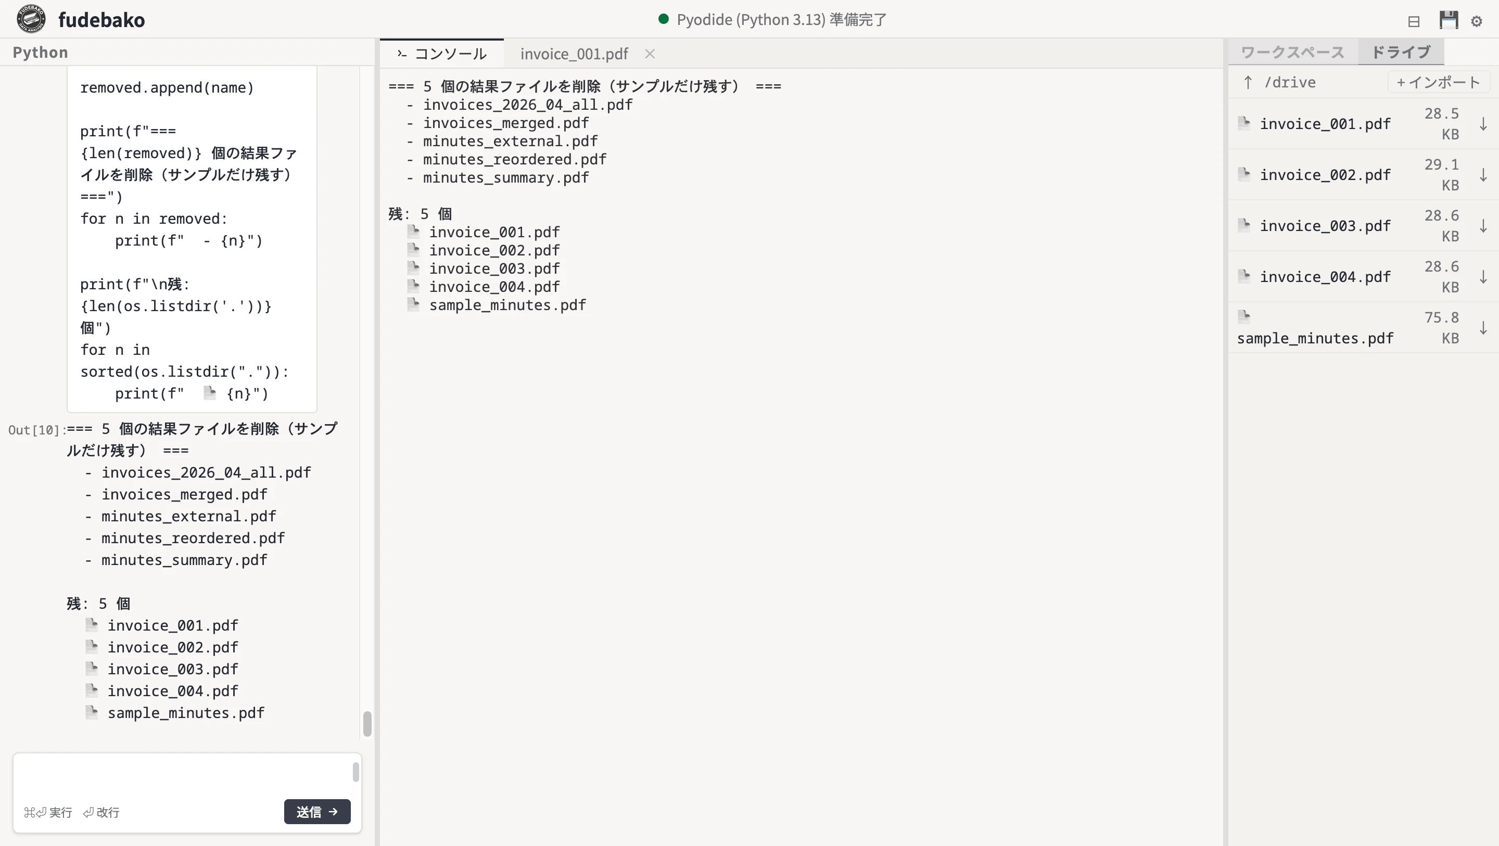Click the fudebako logo icon
Screen dimensions: 1499x846
click(x=30, y=19)
